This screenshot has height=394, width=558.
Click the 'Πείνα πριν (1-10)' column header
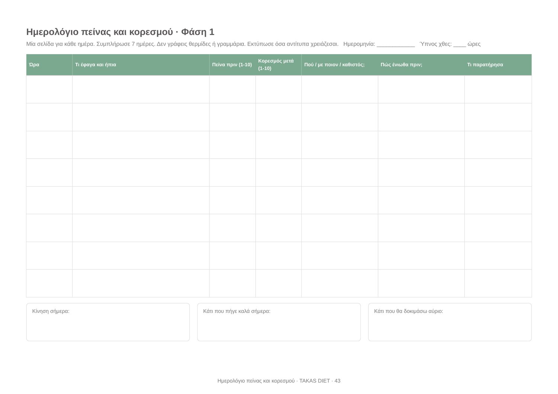(232, 65)
